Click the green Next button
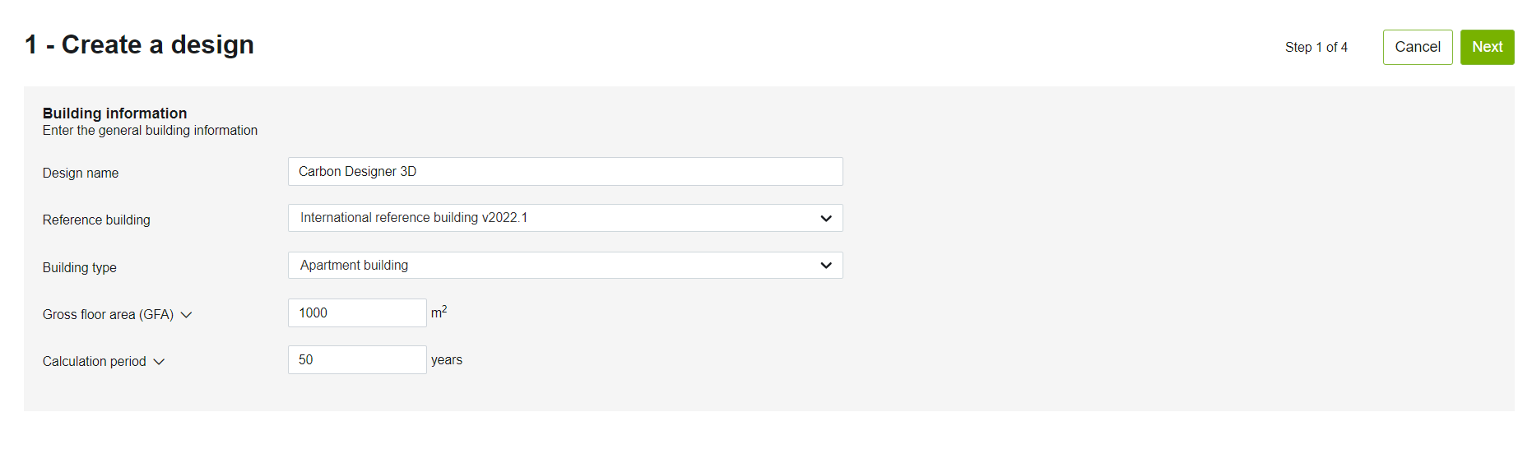 tap(1487, 48)
